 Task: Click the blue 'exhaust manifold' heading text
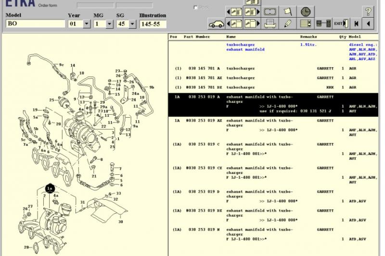click(245, 49)
